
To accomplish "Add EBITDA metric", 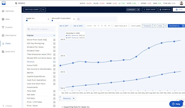I will coord(54,73).
